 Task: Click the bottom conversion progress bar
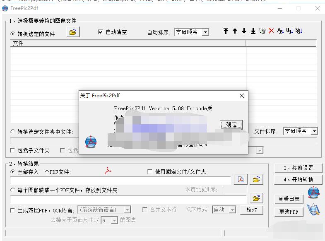[x=113, y=233]
